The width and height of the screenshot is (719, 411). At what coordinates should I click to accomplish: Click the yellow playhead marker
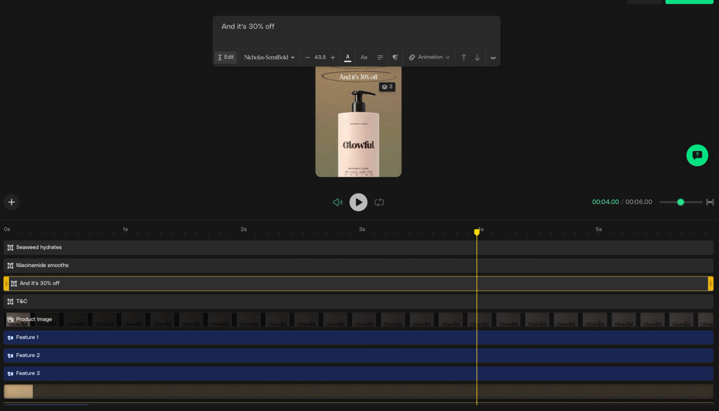(x=477, y=232)
